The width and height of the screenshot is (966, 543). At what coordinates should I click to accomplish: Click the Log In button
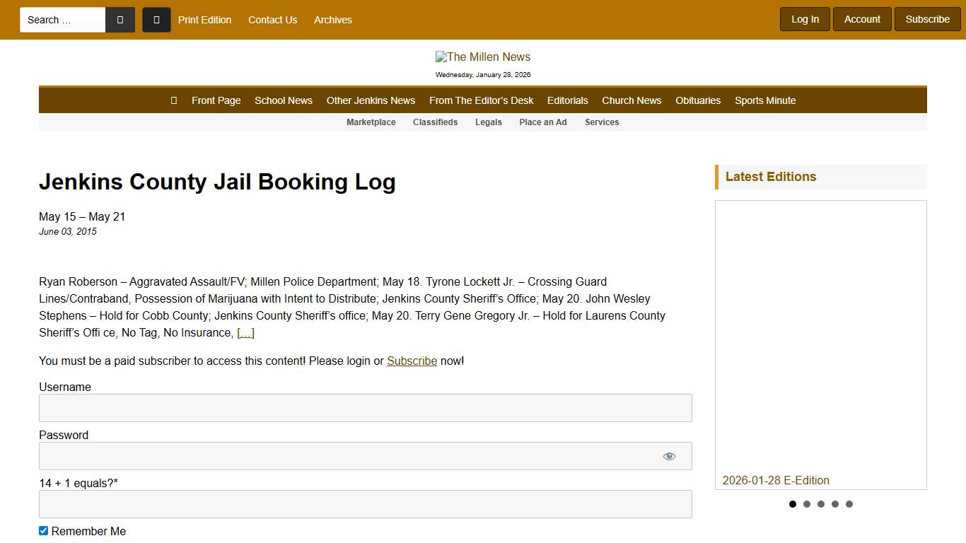coord(805,19)
